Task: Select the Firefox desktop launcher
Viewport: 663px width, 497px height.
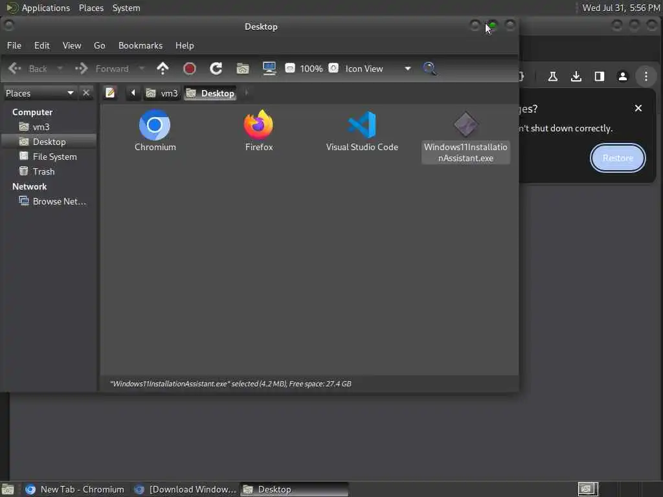Action: pos(259,131)
